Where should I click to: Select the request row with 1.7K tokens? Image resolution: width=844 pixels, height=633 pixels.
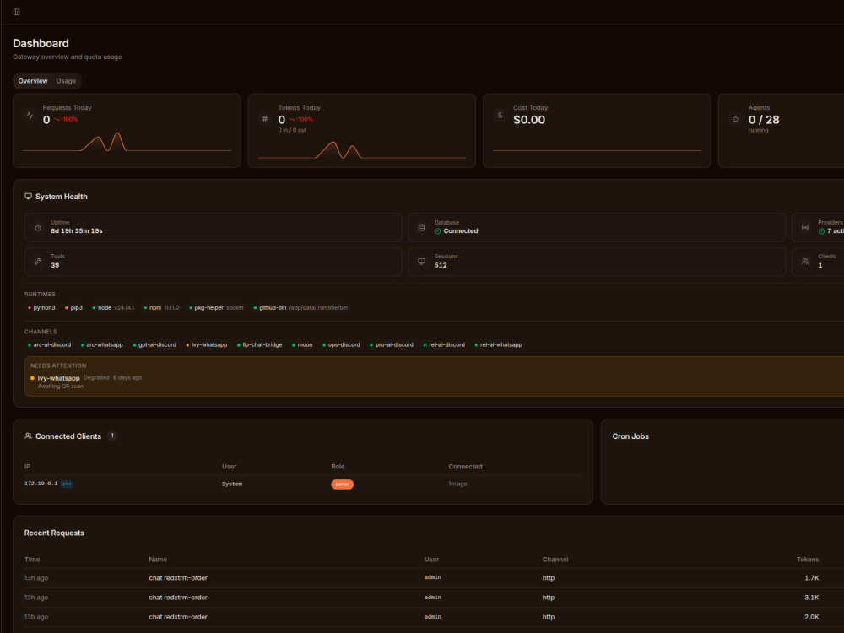point(434,578)
